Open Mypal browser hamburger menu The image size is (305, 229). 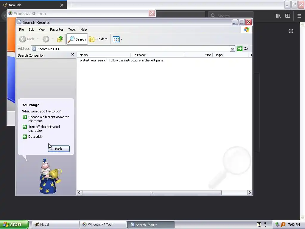point(299,16)
